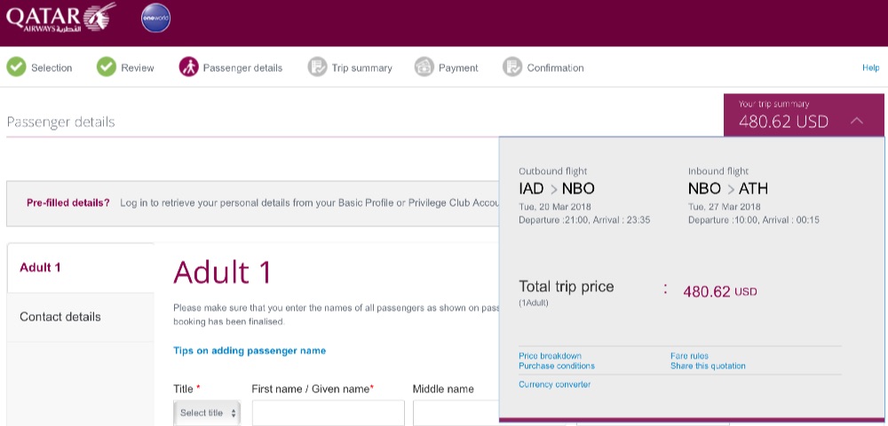Click the Payment step icon
The width and height of the screenshot is (888, 426).
click(424, 67)
